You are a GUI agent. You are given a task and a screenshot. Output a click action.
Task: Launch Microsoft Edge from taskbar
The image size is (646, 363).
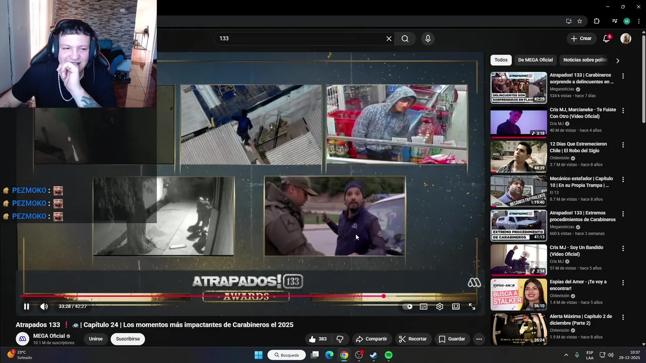(329, 355)
